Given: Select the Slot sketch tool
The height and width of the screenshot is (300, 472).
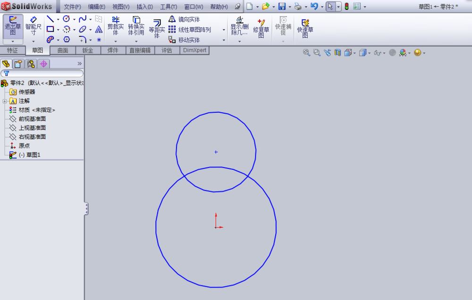Looking at the screenshot, I should pyautogui.click(x=51, y=40).
